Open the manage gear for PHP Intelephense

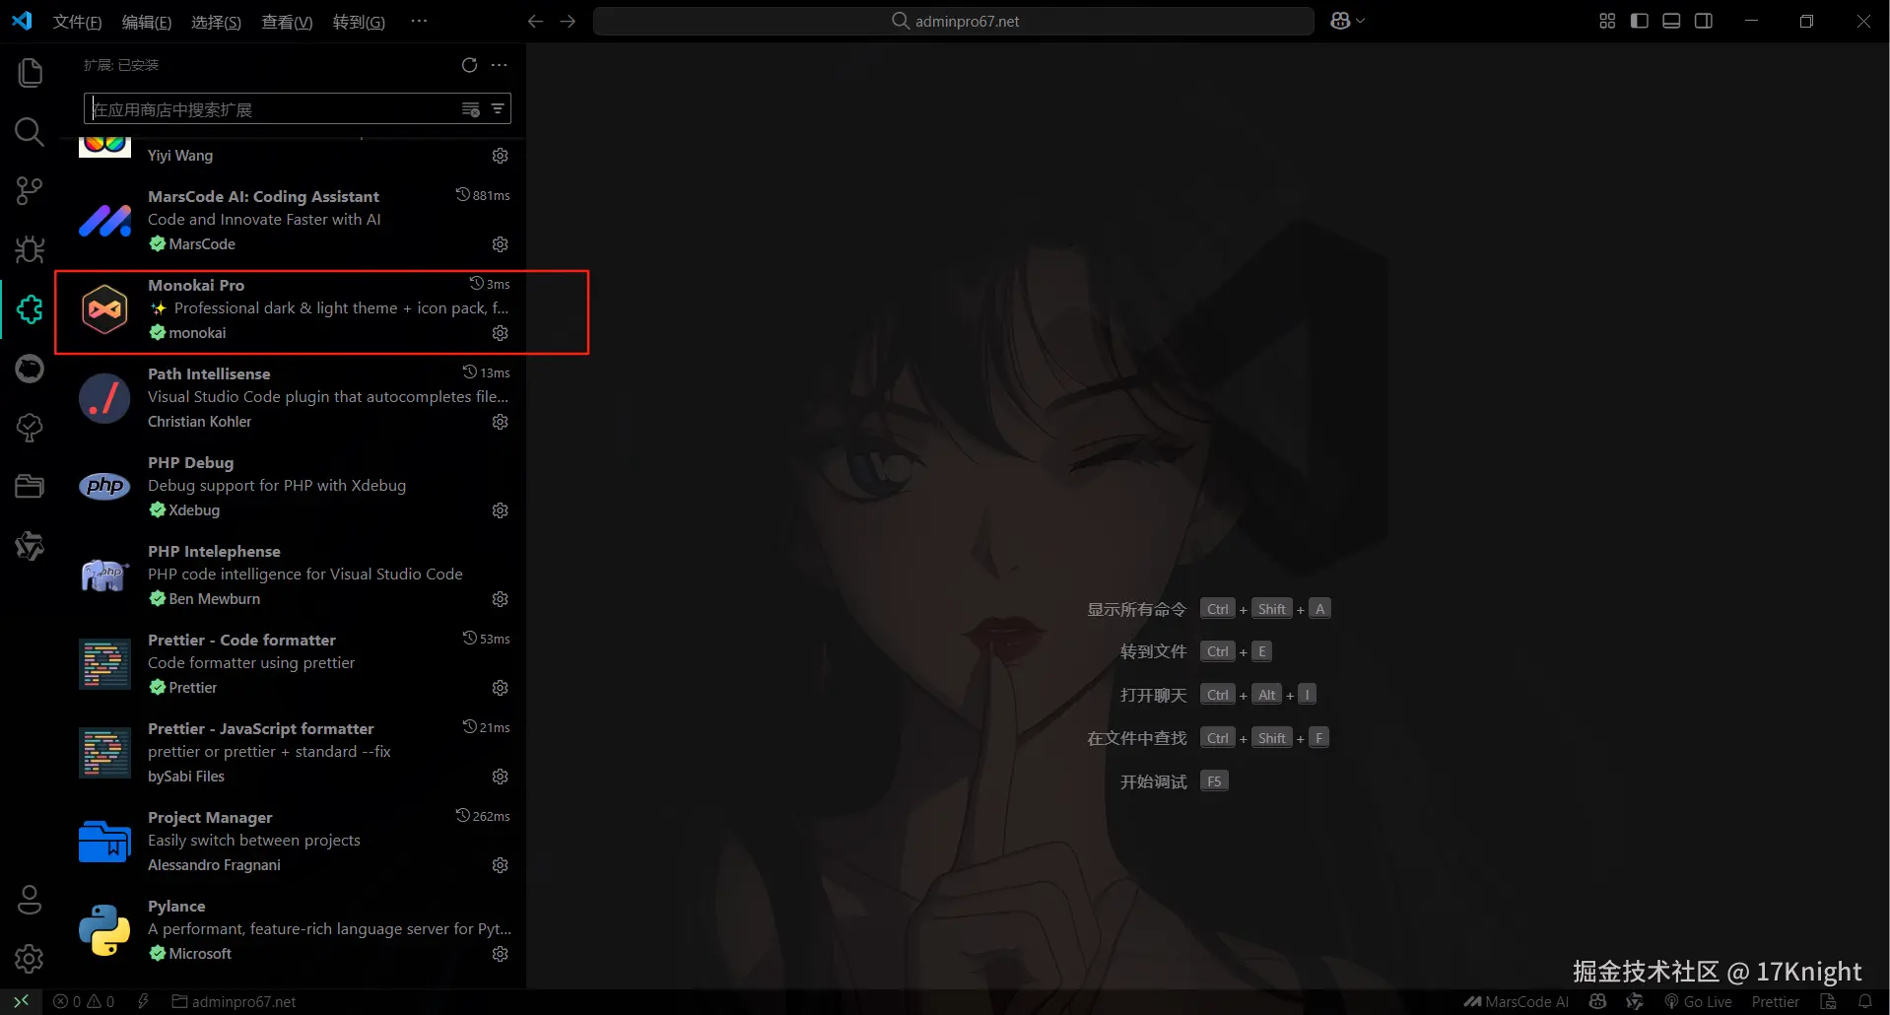coord(501,599)
